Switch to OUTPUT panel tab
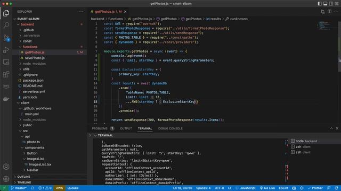Screen dimensions: 341x191 [x=126, y=128]
